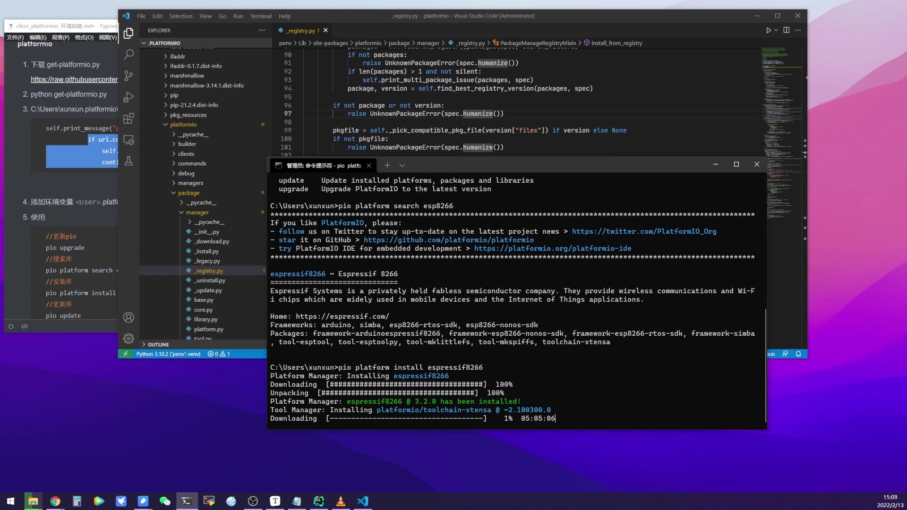Launch OBS Studio from the taskbar

coord(253,501)
